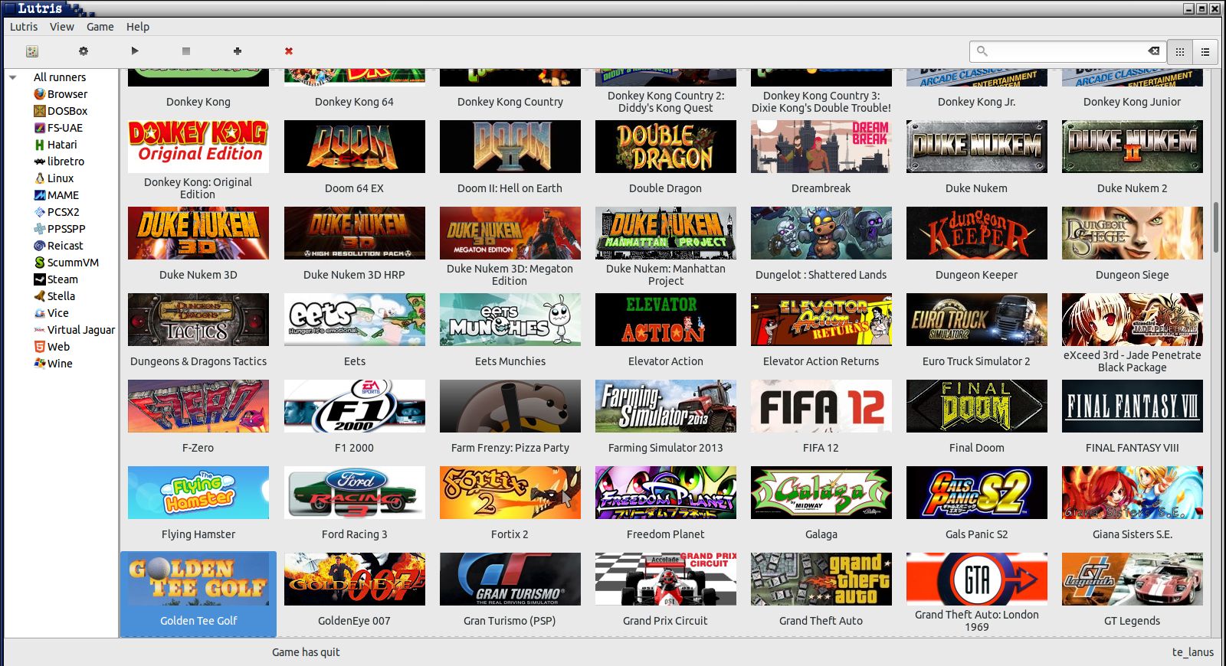The width and height of the screenshot is (1226, 666).
Task: Open the Game menu
Action: tap(100, 27)
